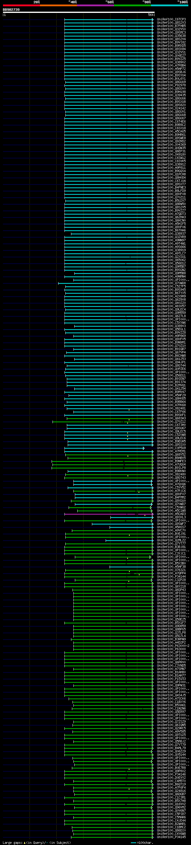Image resolution: width=191 pixels, height=845 pixels.
Task: Click the cyan ~100% identity color bar
Action: point(170,5)
